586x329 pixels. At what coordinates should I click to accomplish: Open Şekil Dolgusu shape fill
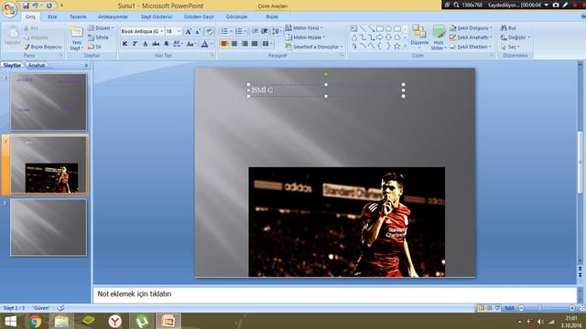click(x=471, y=28)
